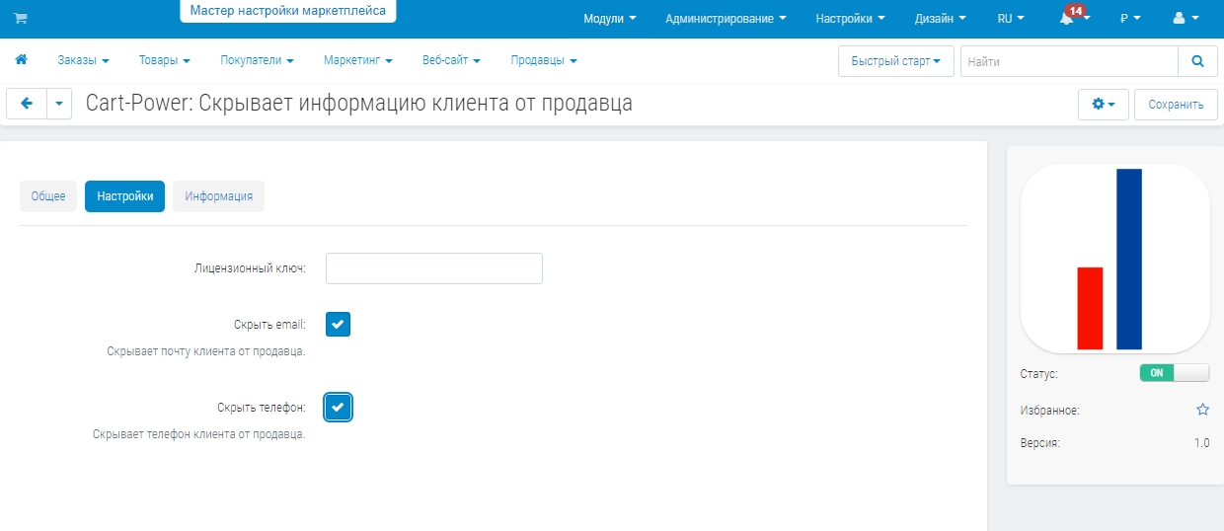This screenshot has width=1224, height=531.
Task: Open the RU language dropdown
Action: (1010, 18)
